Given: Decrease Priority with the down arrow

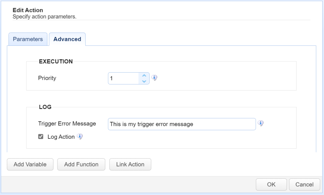Looking at the screenshot, I should click(x=144, y=81).
